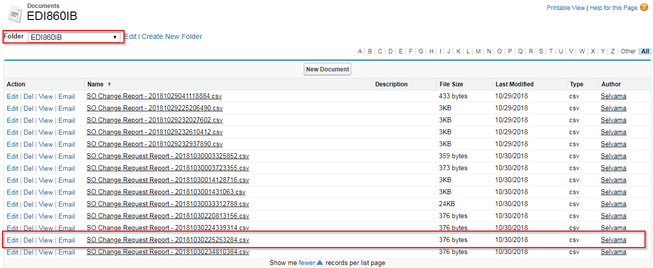Image resolution: width=653 pixels, height=268 pixels.
Task: Open author Selvama on 20181030033312788.csv row
Action: 614,204
